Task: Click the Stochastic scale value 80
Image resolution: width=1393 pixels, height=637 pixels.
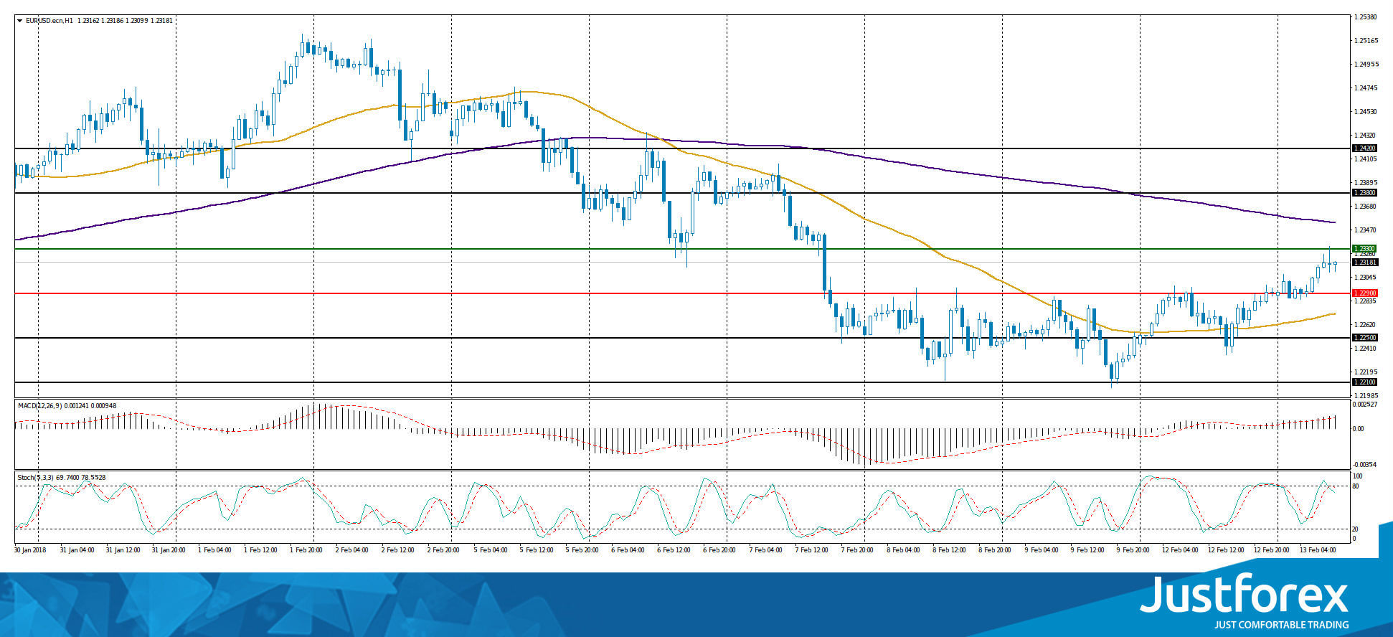Action: click(1356, 486)
